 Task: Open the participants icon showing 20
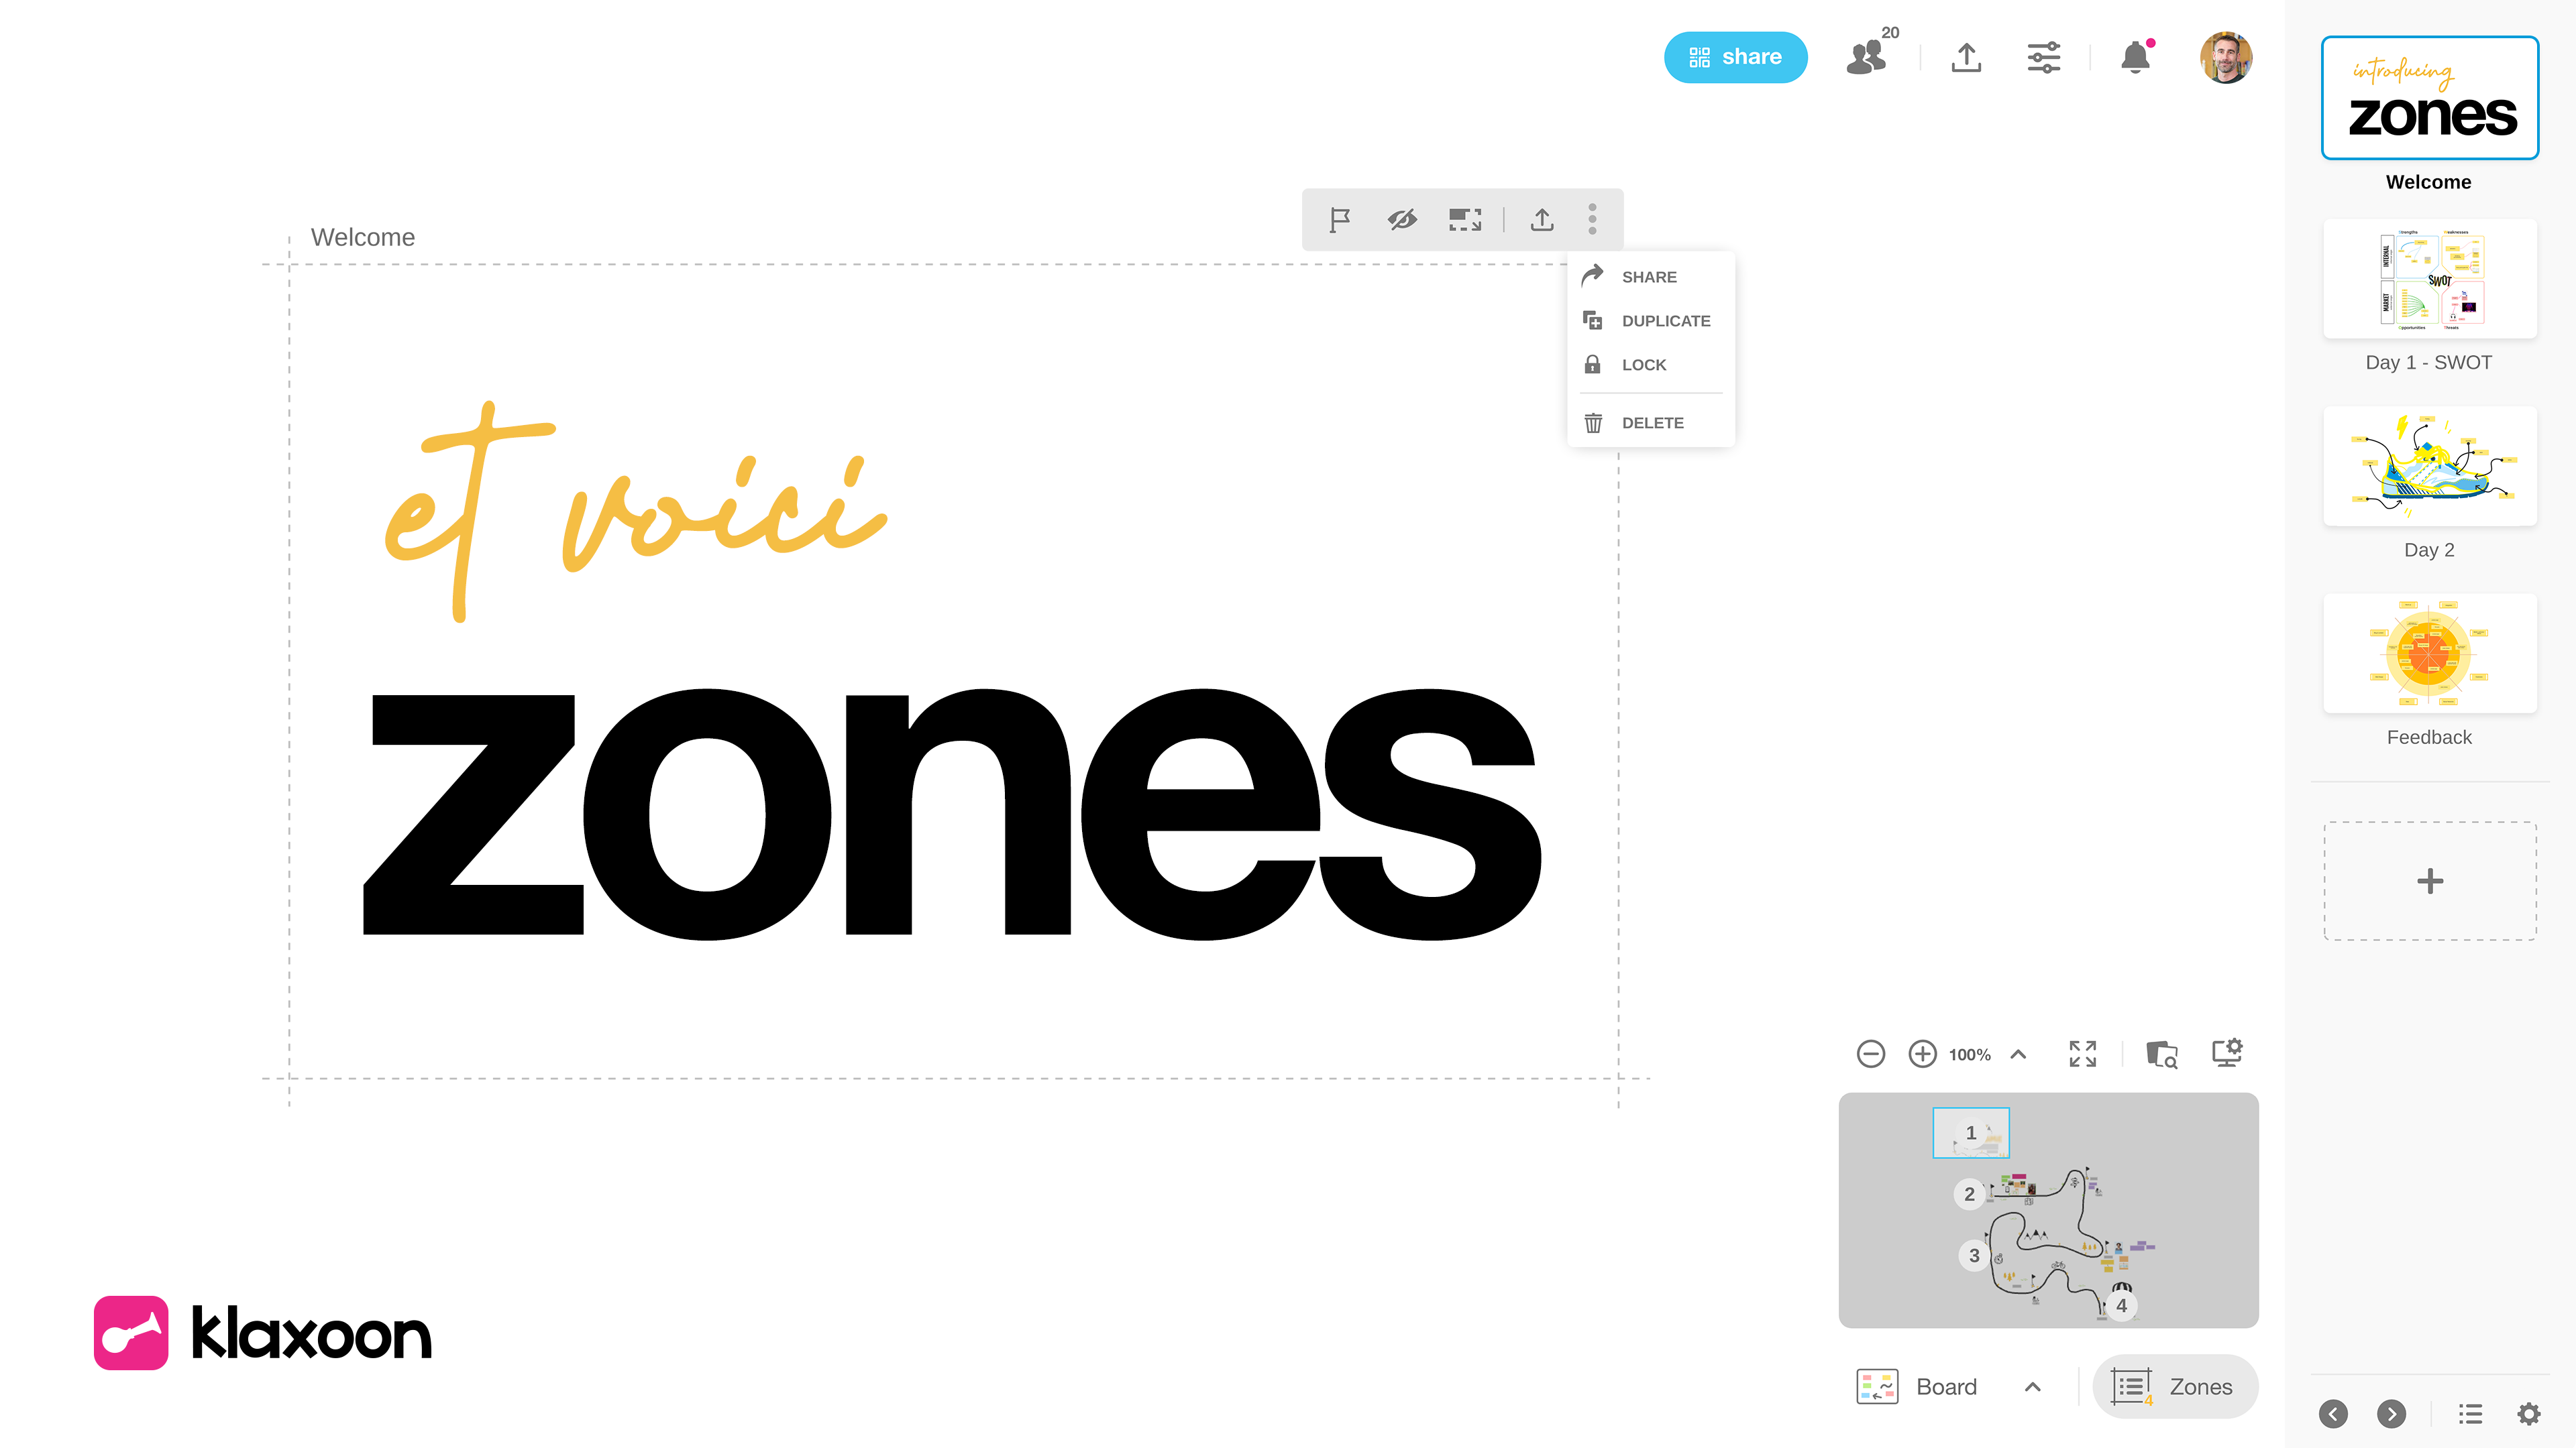[1866, 57]
